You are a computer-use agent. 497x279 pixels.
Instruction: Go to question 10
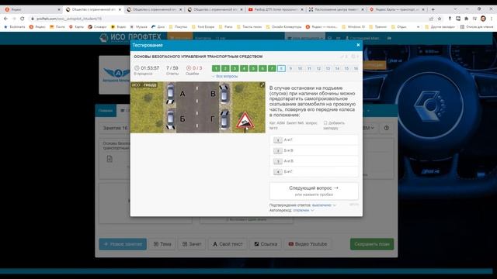click(300, 68)
